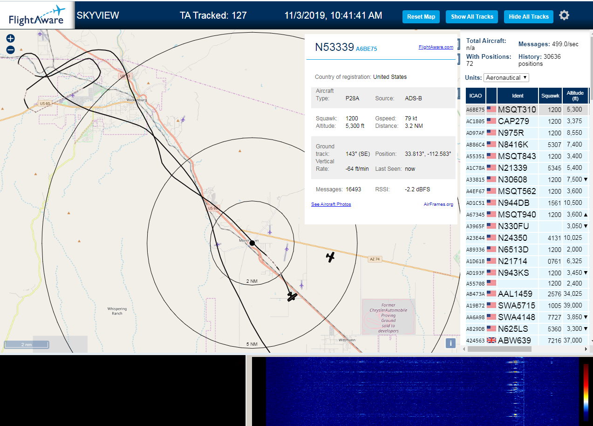Open the map info 'i' button
Image resolution: width=593 pixels, height=426 pixels.
pos(450,343)
